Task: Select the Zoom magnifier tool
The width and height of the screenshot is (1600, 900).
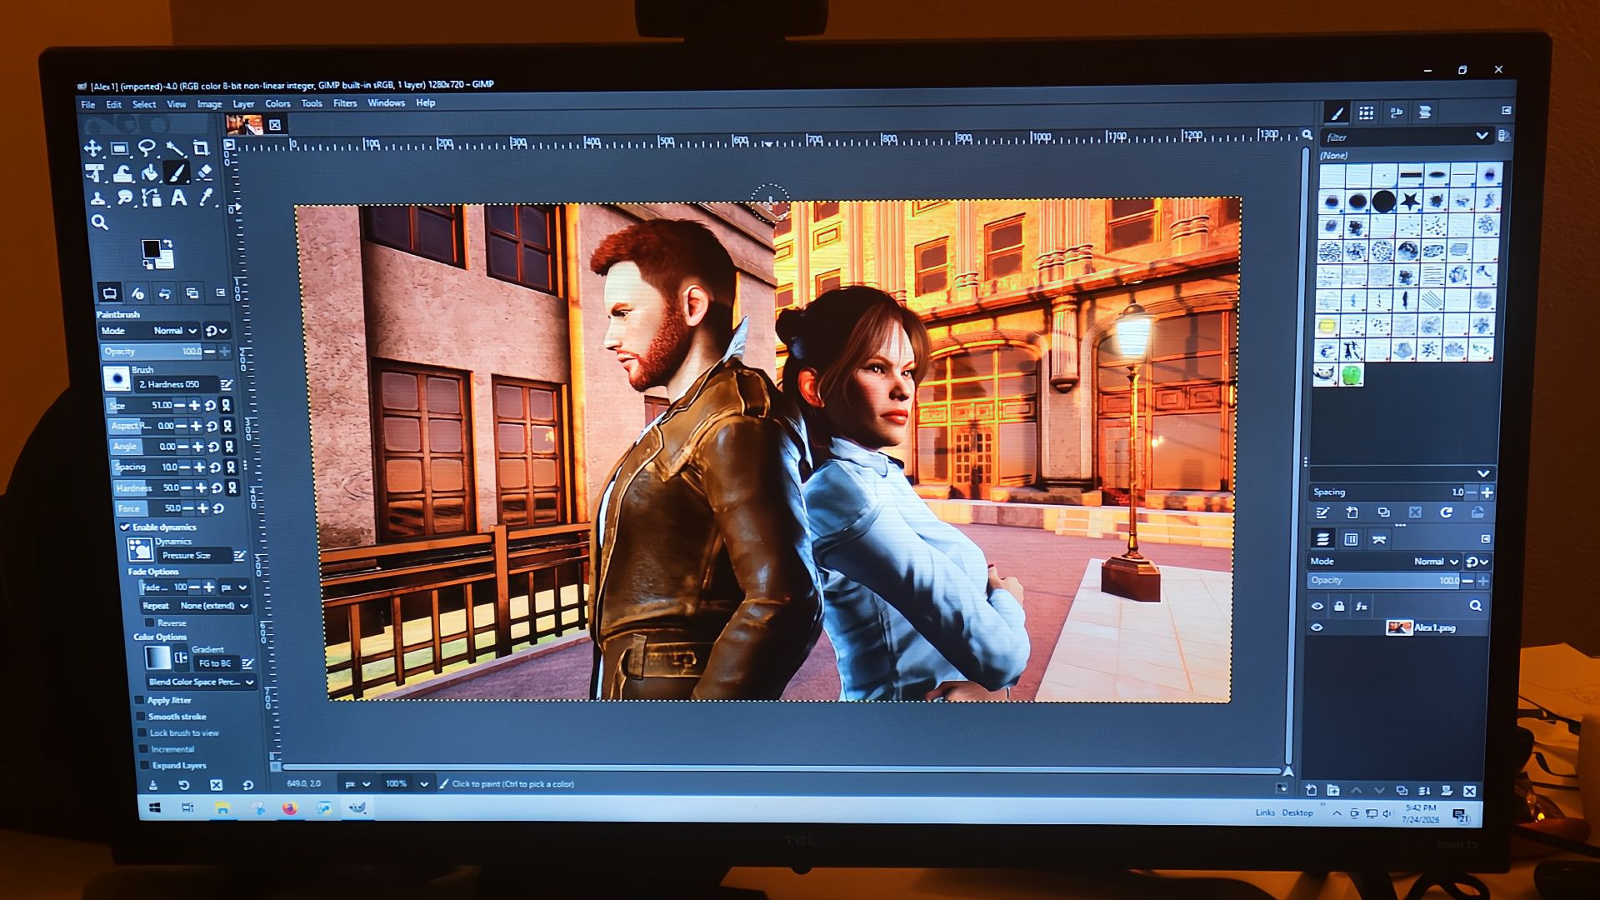Action: pyautogui.click(x=100, y=222)
